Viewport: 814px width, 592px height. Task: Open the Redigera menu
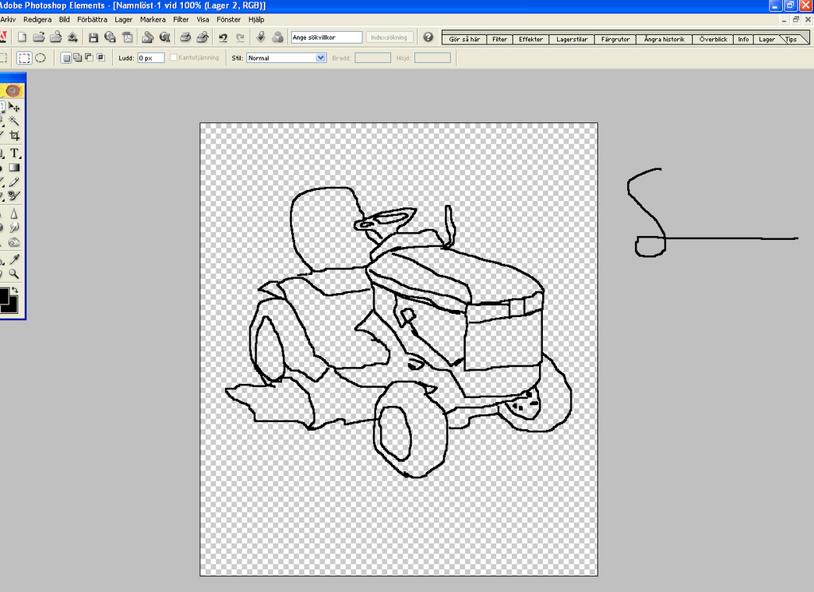point(37,20)
